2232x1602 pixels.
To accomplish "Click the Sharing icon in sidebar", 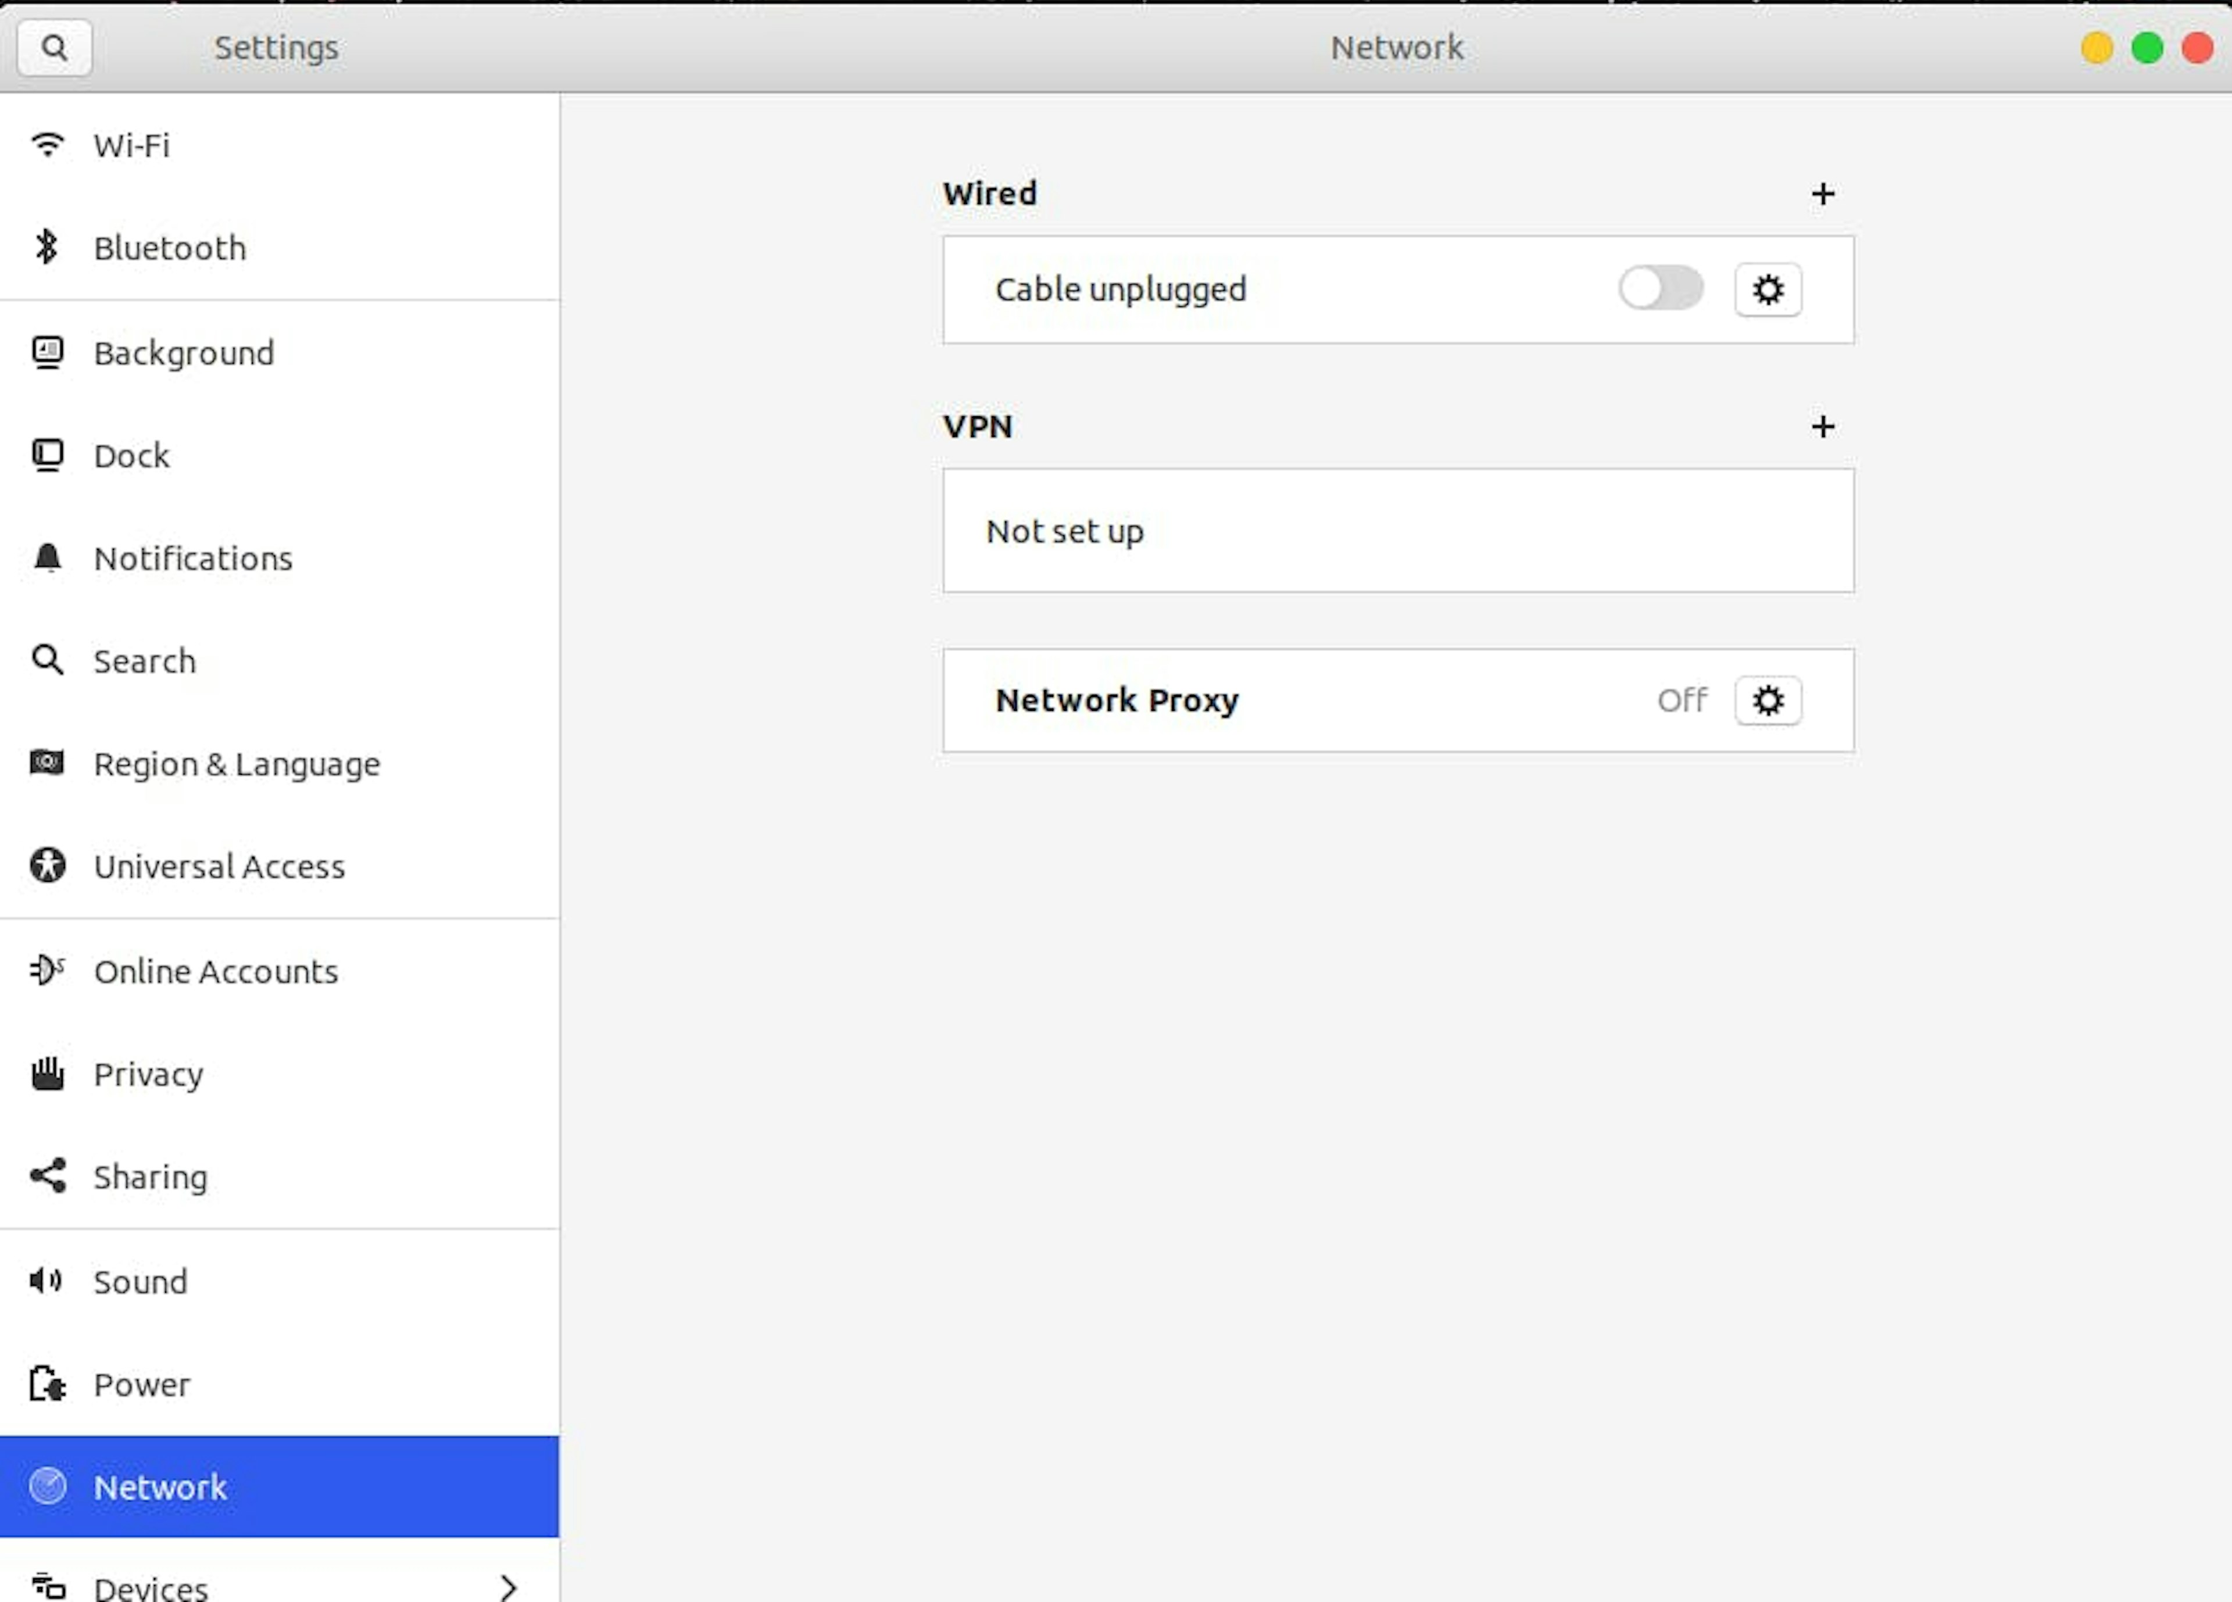I will click(47, 1176).
